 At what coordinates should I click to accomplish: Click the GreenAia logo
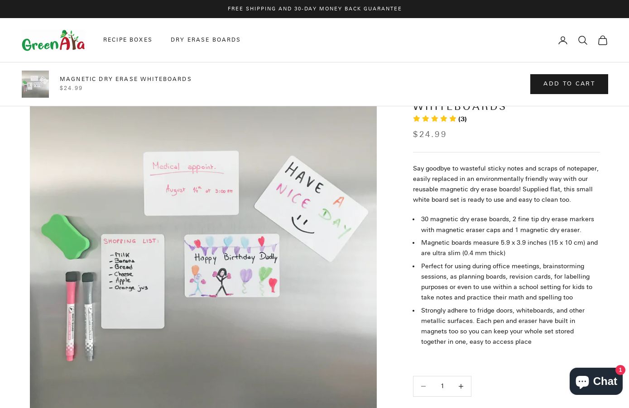pyautogui.click(x=53, y=40)
